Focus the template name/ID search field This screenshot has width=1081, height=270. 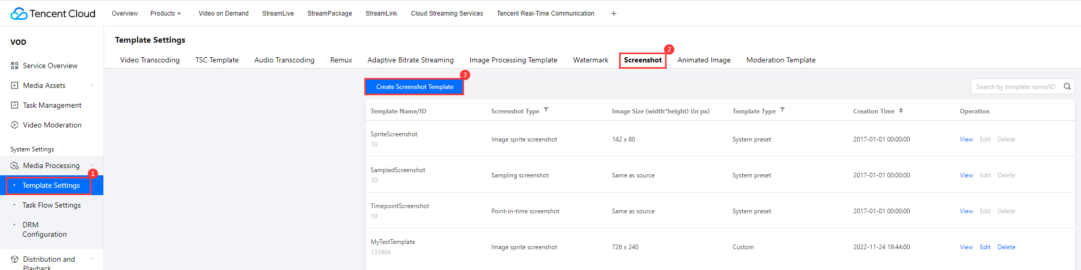(x=1015, y=87)
